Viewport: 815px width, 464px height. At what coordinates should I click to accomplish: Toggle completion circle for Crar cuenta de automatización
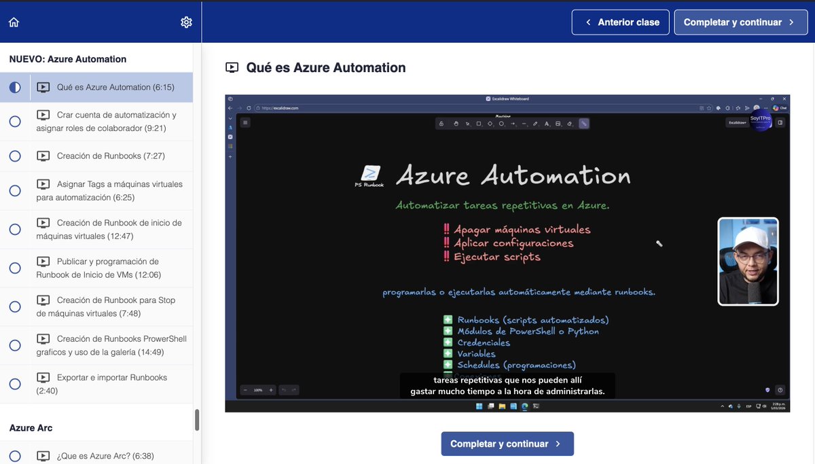[15, 122]
